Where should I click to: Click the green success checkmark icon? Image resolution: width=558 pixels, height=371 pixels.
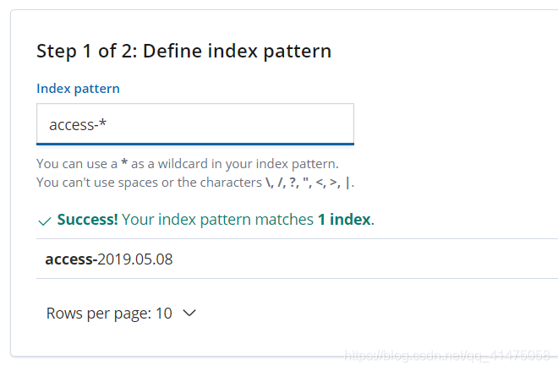(45, 221)
